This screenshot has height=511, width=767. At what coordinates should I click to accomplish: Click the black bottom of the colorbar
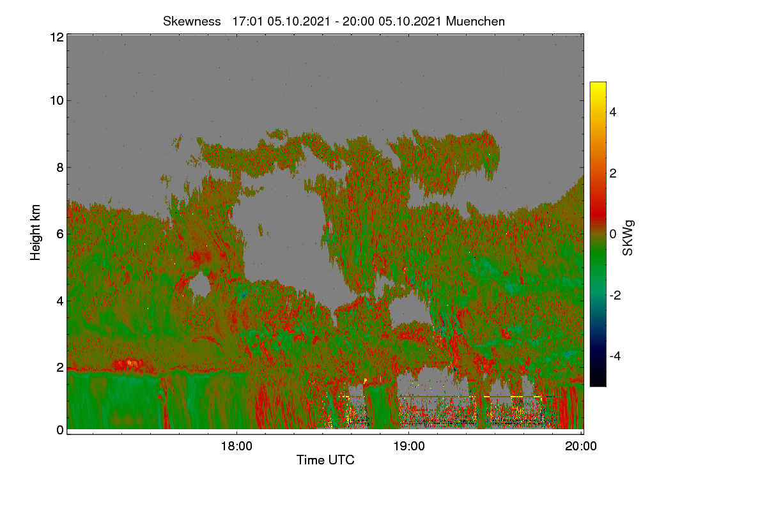pos(598,381)
